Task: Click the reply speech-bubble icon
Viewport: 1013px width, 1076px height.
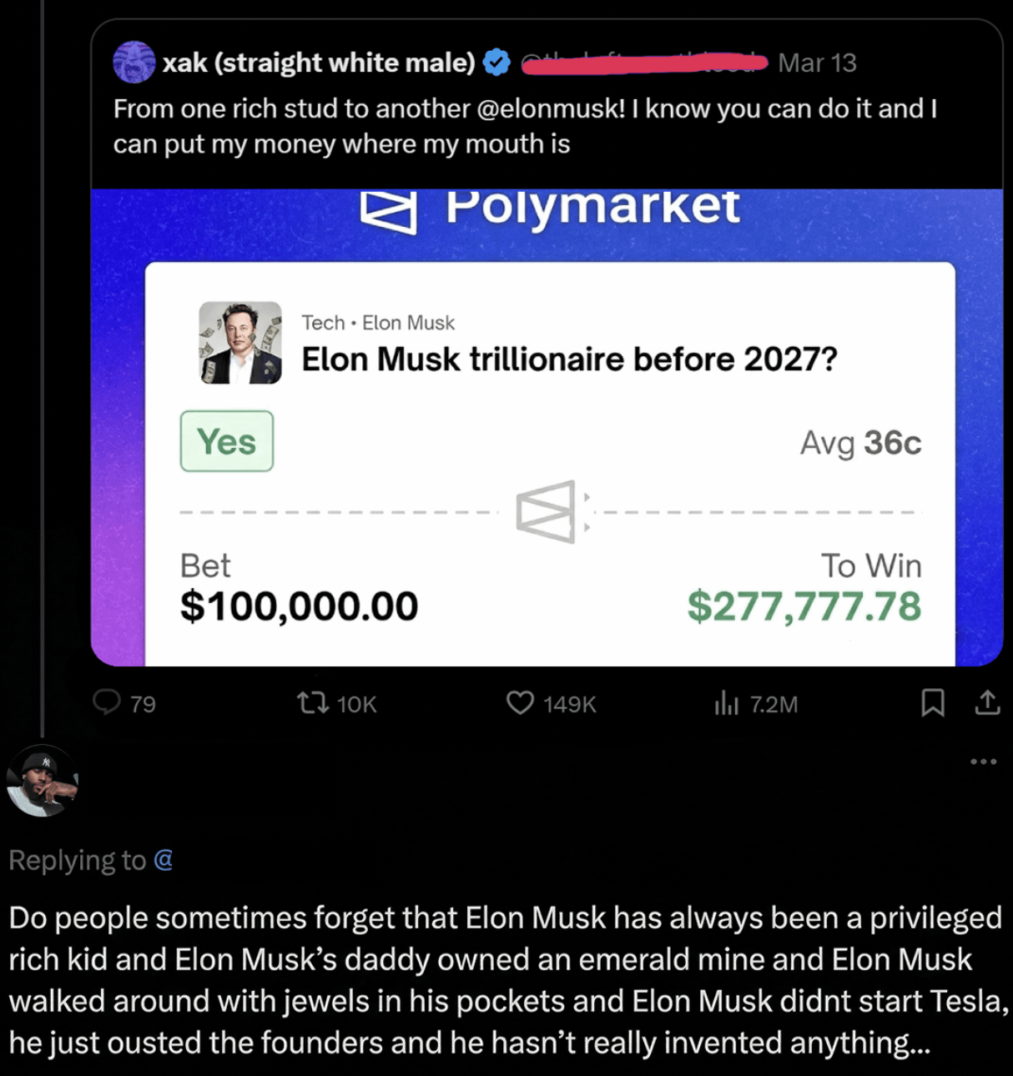Action: click(107, 702)
